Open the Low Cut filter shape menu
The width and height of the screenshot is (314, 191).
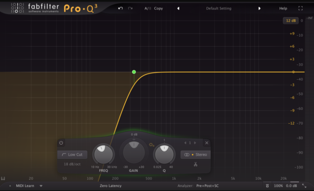tap(72, 154)
